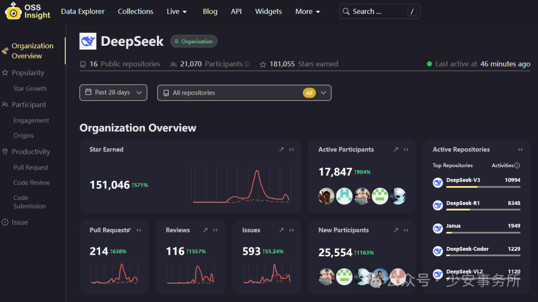Screen dimensions: 538x302
Task: Click the DeepSeek-R1 repository link
Action: 463,203
